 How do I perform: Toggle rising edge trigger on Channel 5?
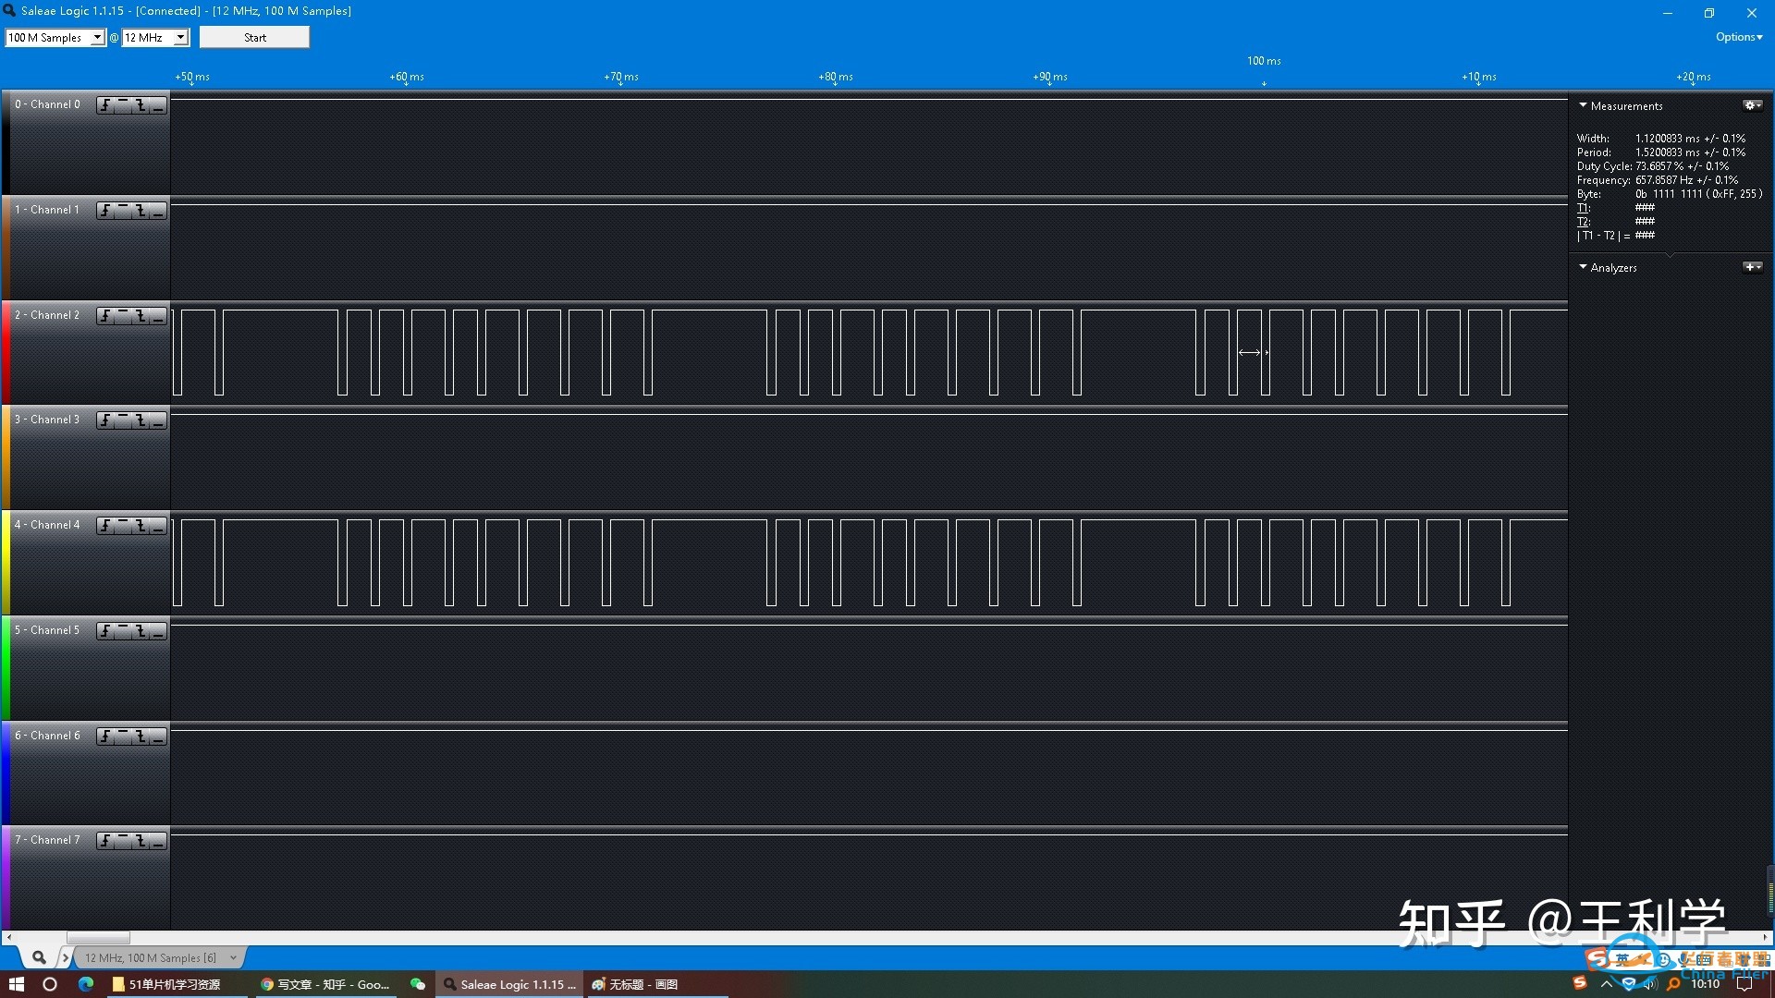point(105,631)
